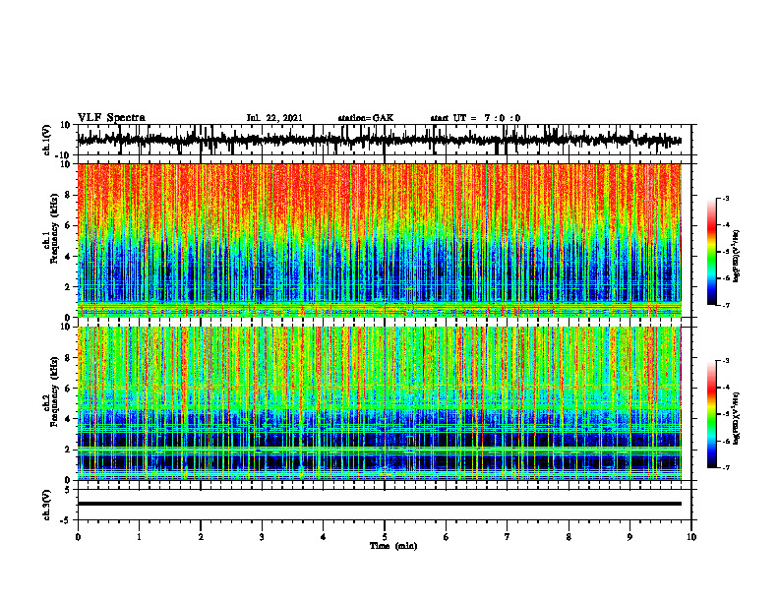
Task: Click tick label "10" on the time axis
Action: click(x=691, y=537)
